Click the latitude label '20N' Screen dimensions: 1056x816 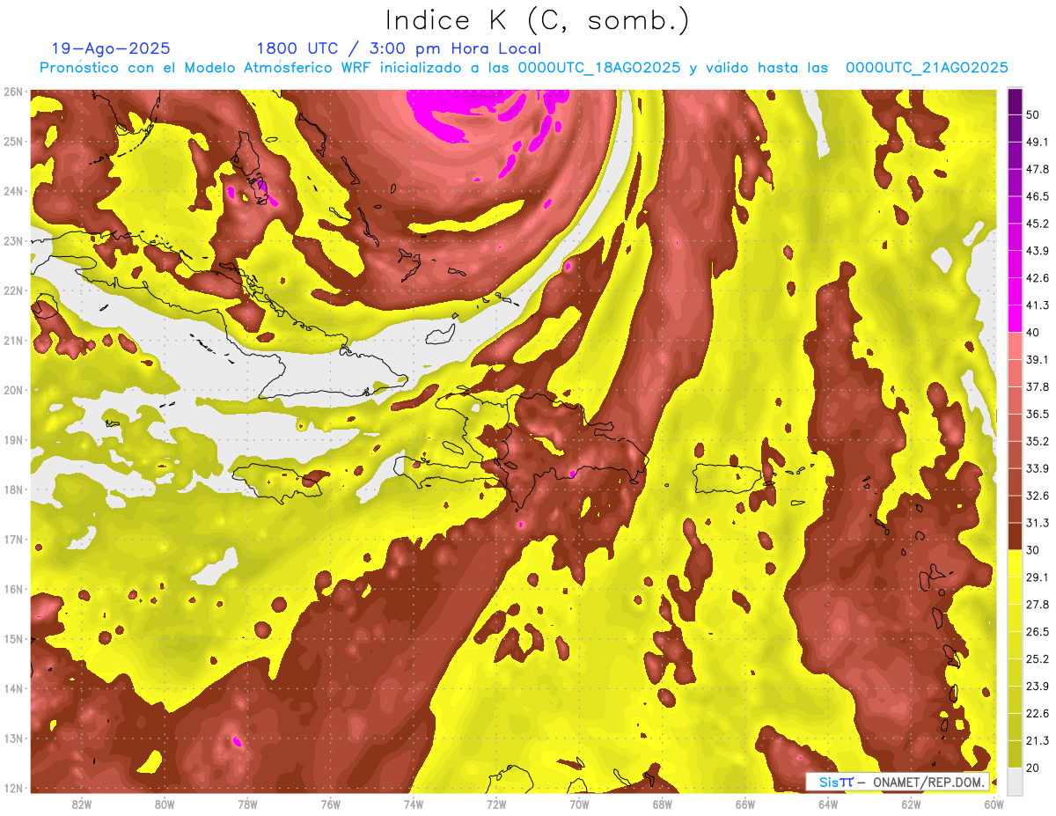[12, 390]
